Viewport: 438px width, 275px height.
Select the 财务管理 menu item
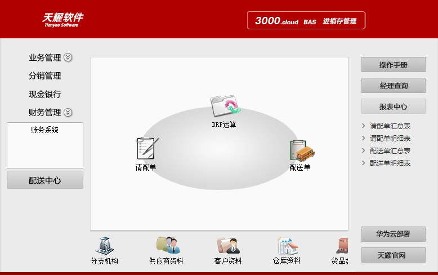pyautogui.click(x=44, y=112)
